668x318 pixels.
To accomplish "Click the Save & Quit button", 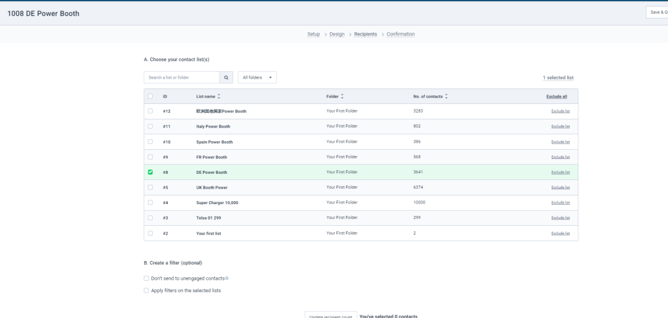I will click(x=656, y=12).
